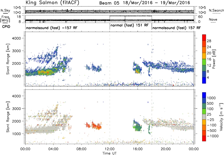
Task: Click 'Slant Range [km]' label of velocity panel
Action: 8,117
